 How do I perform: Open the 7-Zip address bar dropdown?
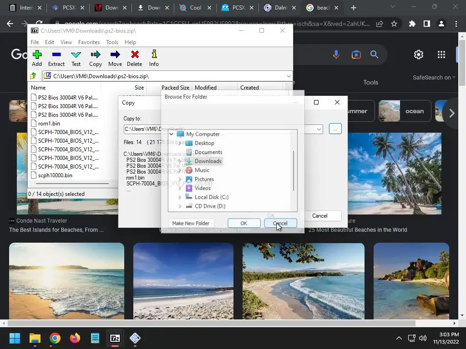click(x=289, y=76)
